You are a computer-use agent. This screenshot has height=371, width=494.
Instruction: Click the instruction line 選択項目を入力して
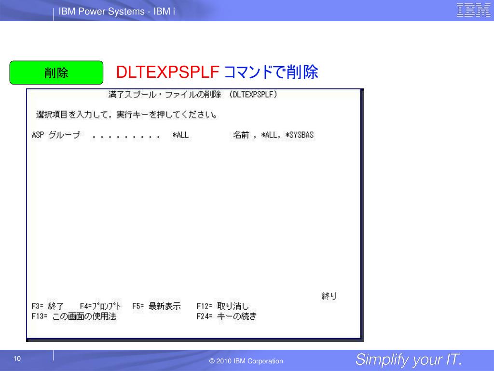click(x=127, y=114)
